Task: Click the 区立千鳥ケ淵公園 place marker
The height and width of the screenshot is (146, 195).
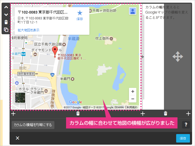Action: (x=64, y=44)
